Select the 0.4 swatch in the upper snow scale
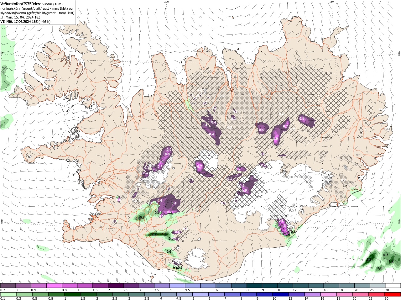Image resolution: width=401 pixels, height=301 pixels. click(39, 286)
